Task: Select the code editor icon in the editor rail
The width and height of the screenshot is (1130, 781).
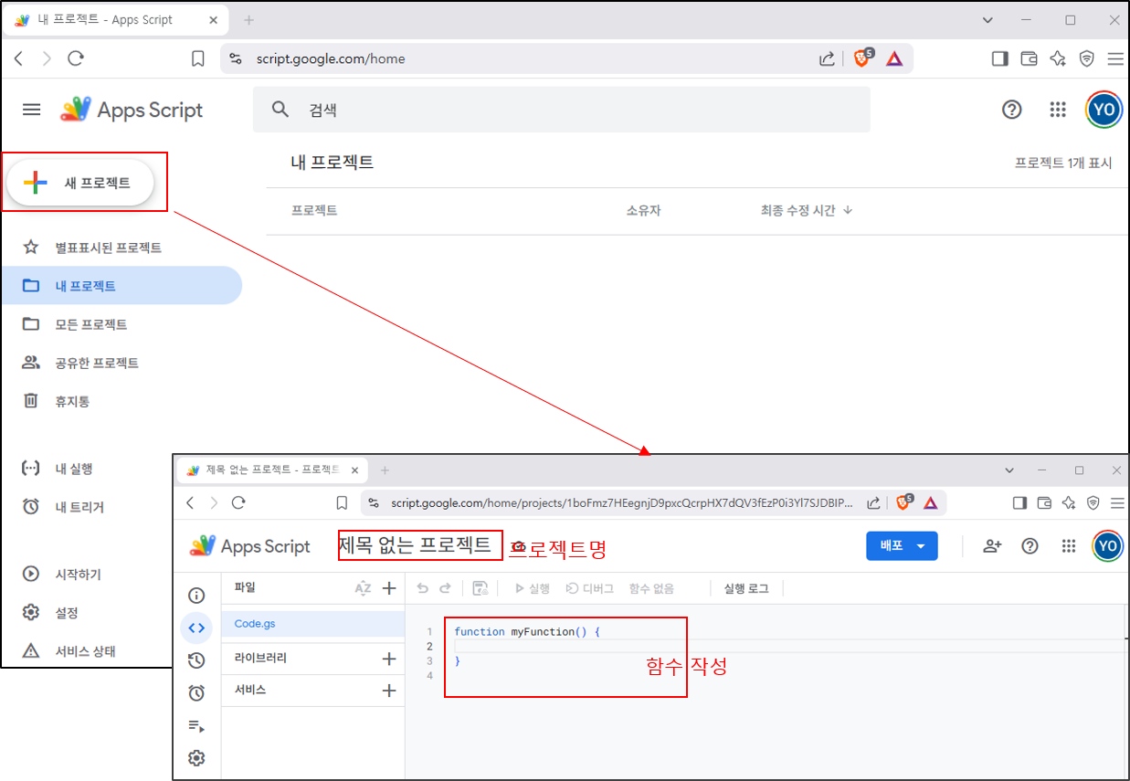Action: point(196,628)
